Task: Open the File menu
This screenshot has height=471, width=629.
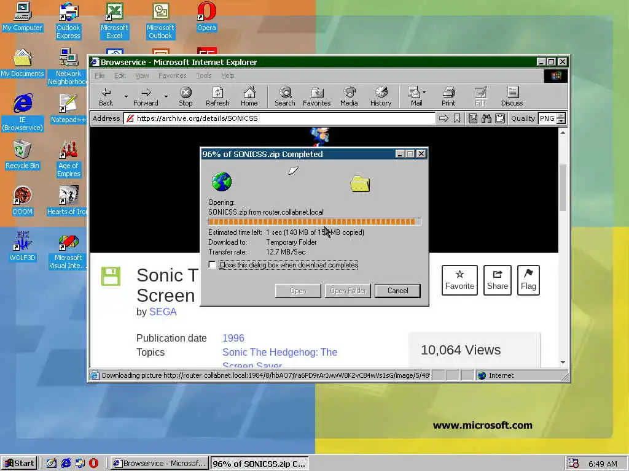Action: 100,75
